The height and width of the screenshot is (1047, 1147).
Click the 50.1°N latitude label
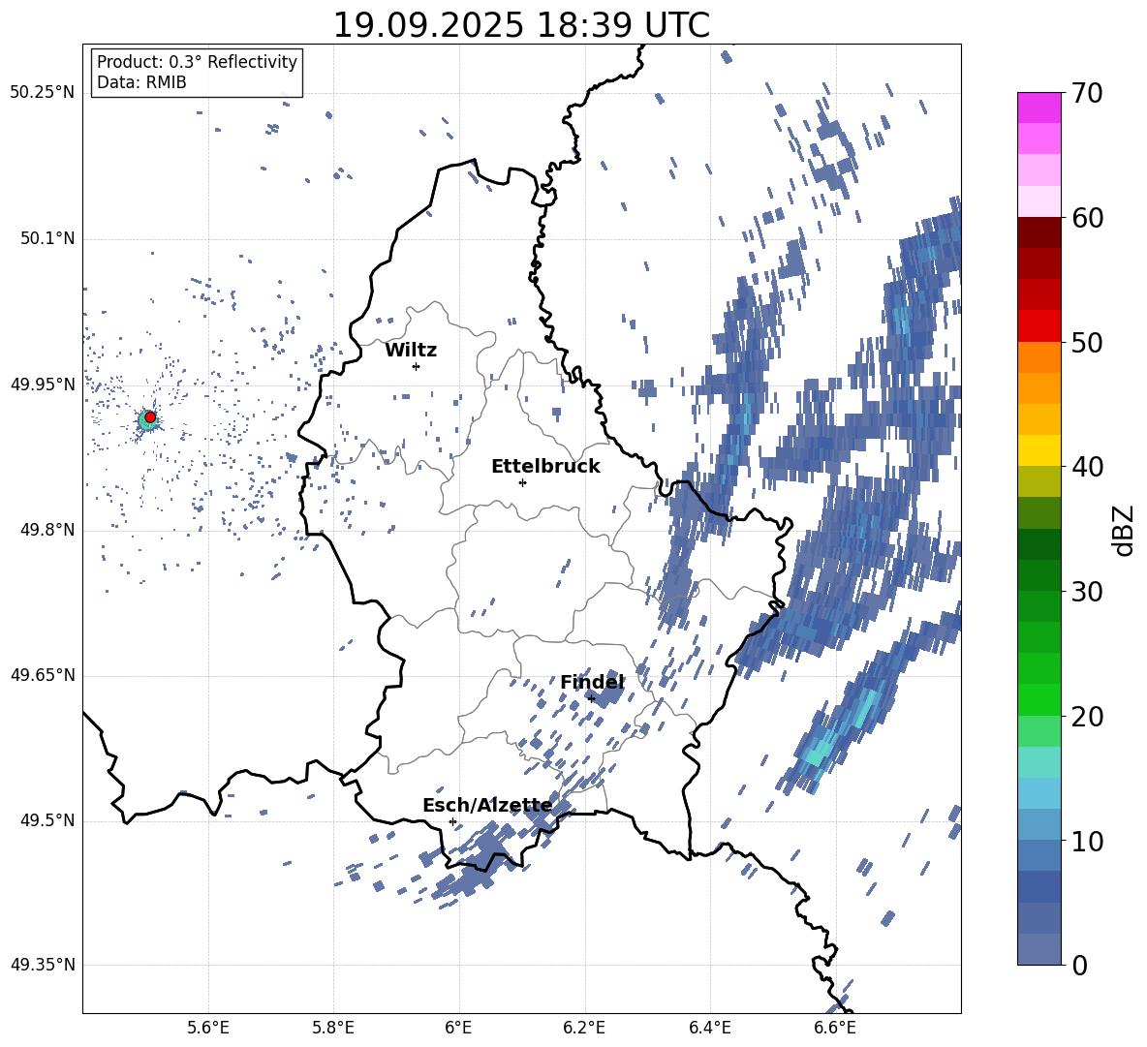click(x=47, y=239)
